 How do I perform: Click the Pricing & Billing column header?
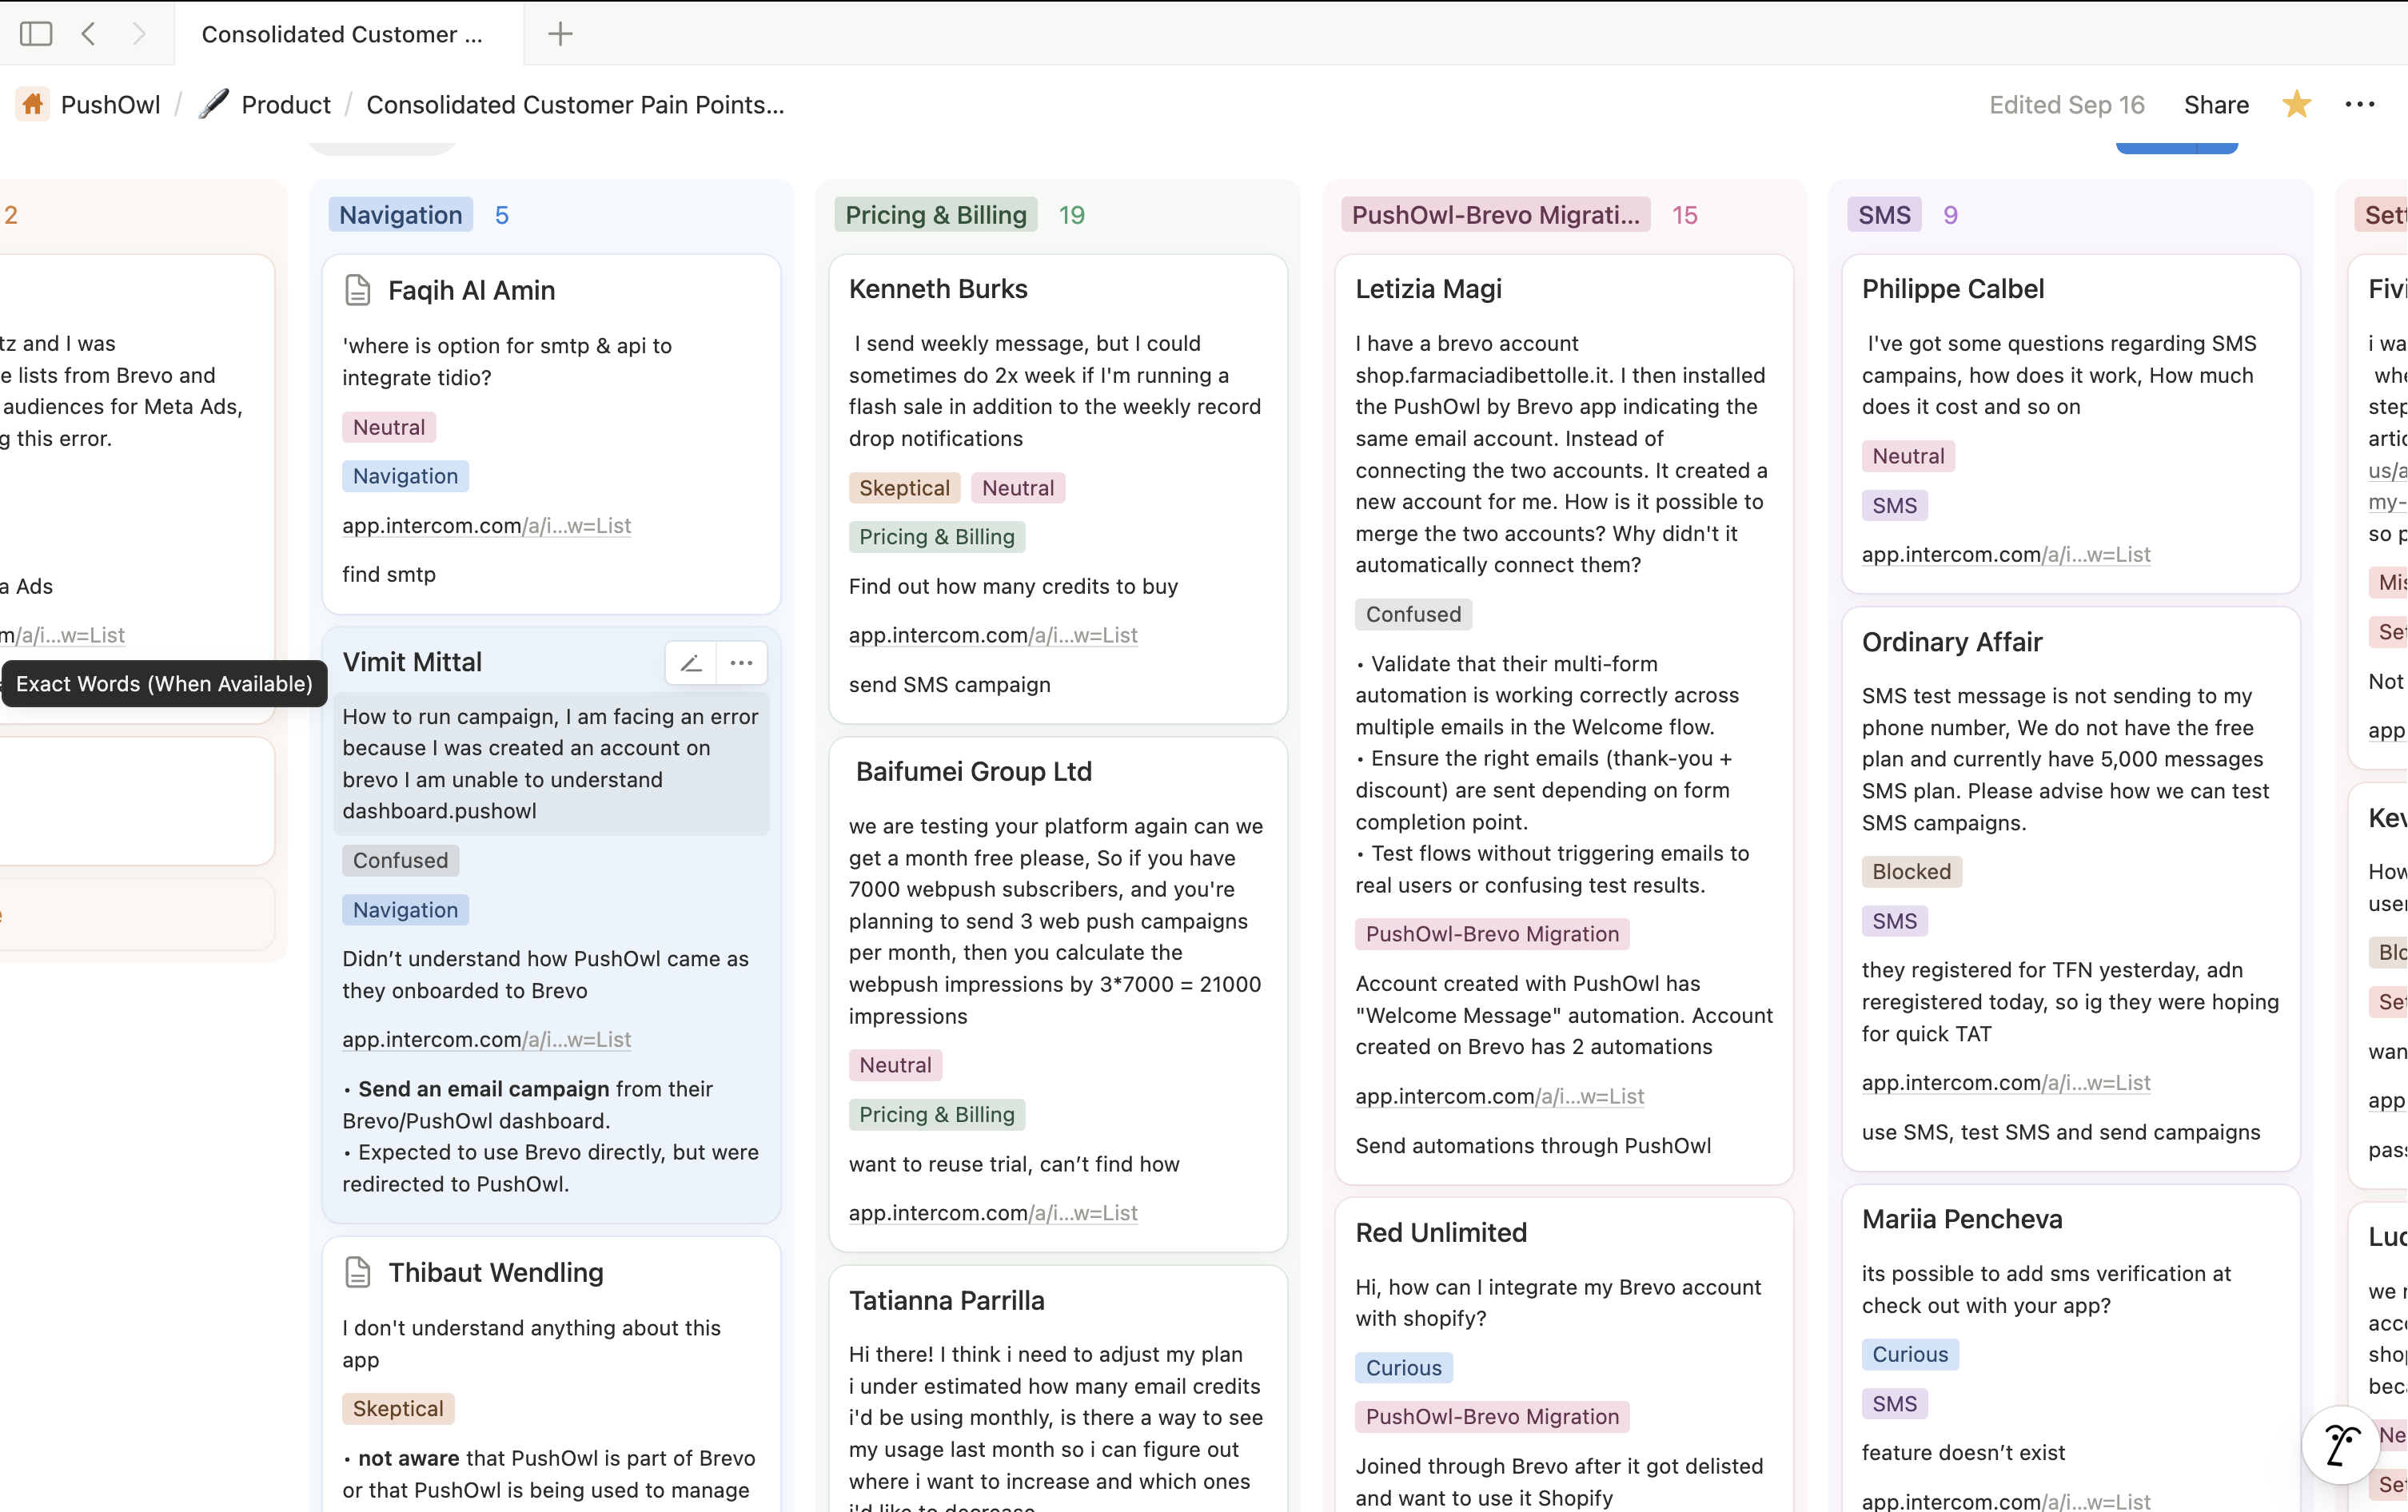pos(935,215)
